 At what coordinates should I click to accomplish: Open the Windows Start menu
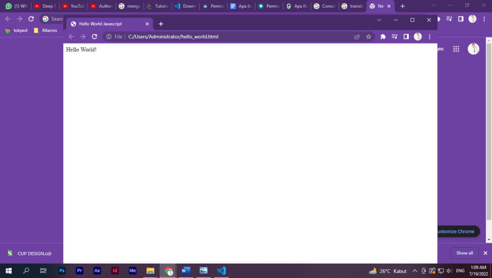coord(9,271)
